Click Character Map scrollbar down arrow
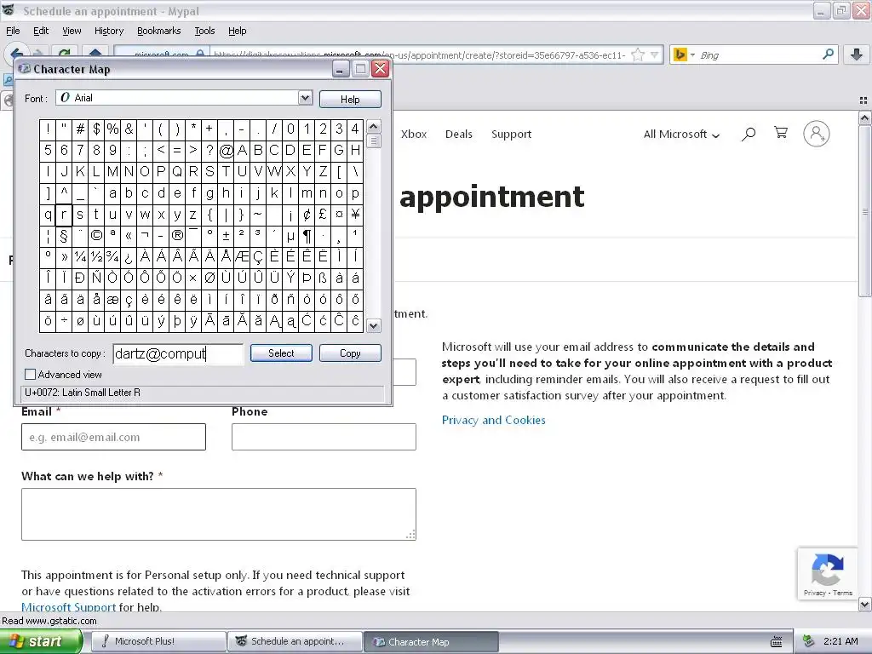Image resolution: width=872 pixels, height=654 pixels. click(x=374, y=326)
